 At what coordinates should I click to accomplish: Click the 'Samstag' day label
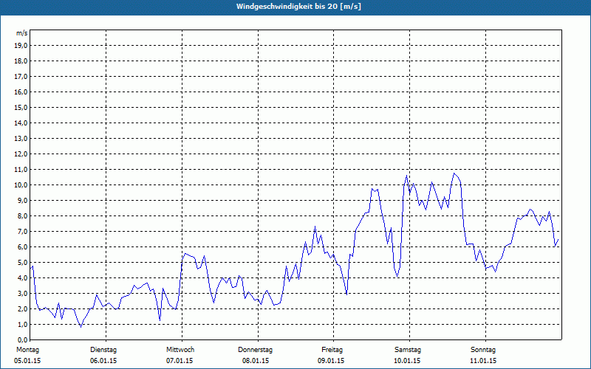click(x=408, y=350)
